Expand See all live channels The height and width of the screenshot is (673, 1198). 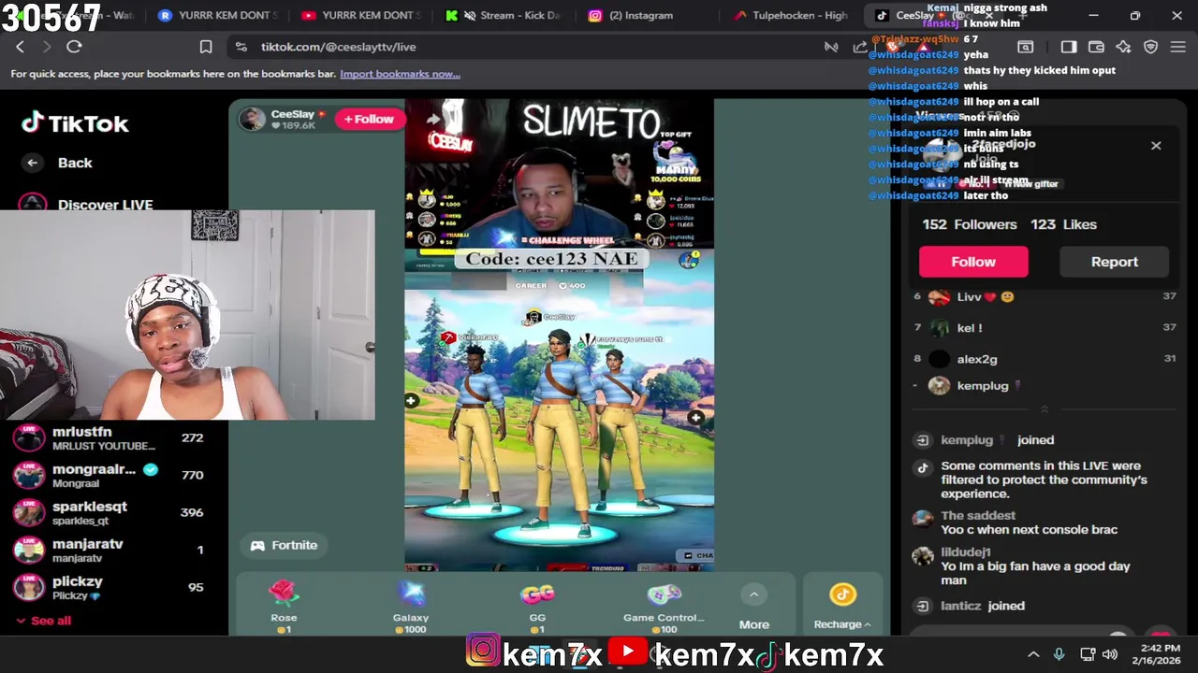tap(43, 621)
